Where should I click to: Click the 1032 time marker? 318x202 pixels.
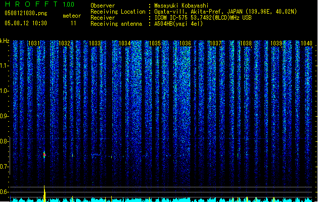point(64,43)
